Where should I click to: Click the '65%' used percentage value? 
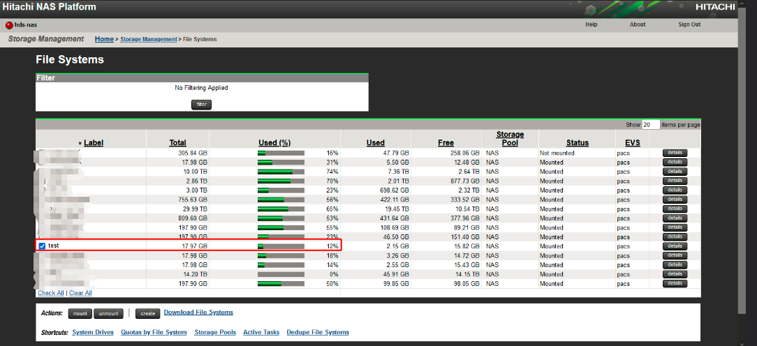332,209
